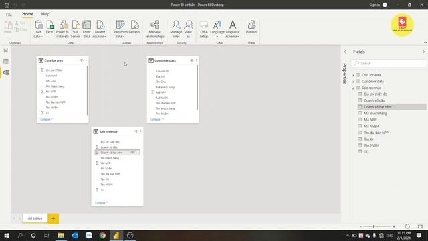Open Windows Start menu

point(7,235)
